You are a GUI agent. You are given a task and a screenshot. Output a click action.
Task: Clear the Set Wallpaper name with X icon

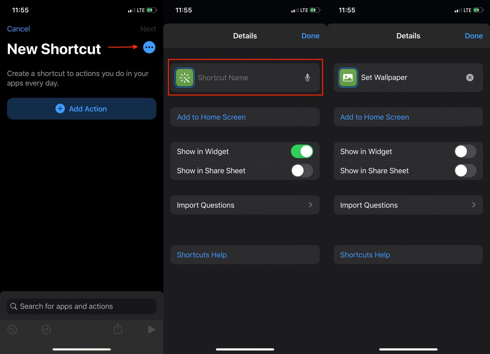click(x=470, y=78)
